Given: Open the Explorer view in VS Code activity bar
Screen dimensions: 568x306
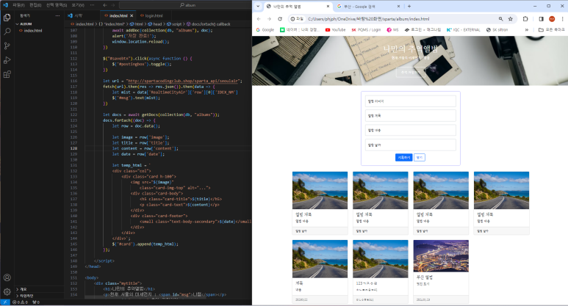Looking at the screenshot, I should click(7, 18).
